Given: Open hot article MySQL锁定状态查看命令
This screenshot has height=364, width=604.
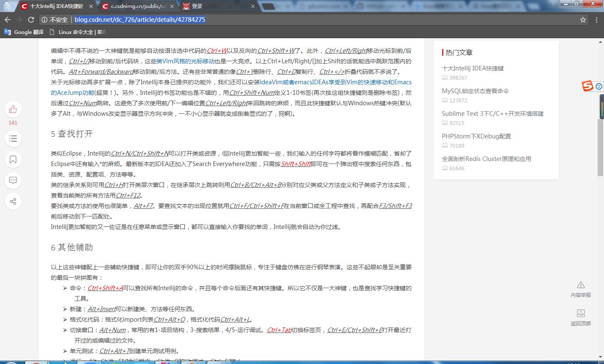Looking at the screenshot, I should [475, 91].
